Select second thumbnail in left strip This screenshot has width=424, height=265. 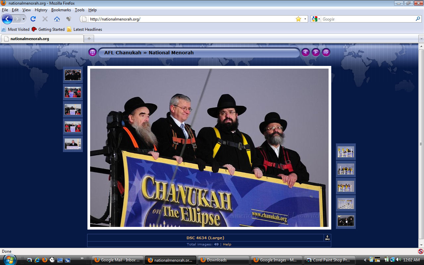pos(73,92)
